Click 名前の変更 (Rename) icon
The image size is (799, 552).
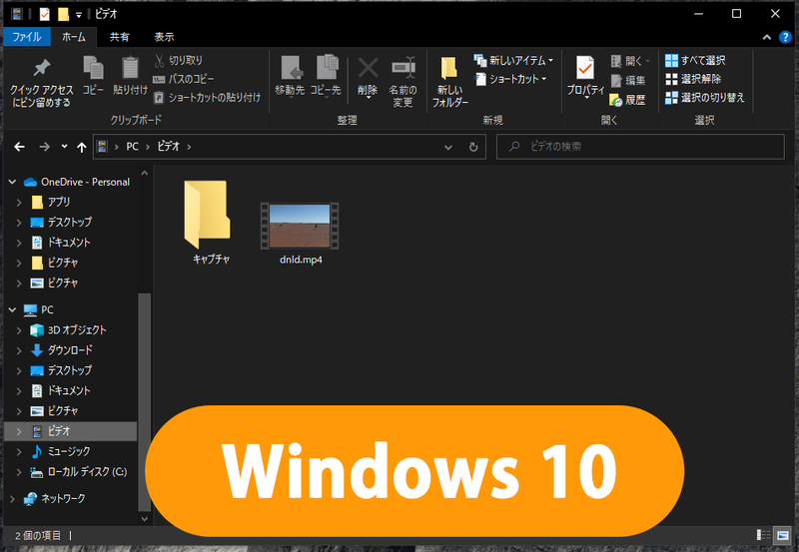point(402,82)
